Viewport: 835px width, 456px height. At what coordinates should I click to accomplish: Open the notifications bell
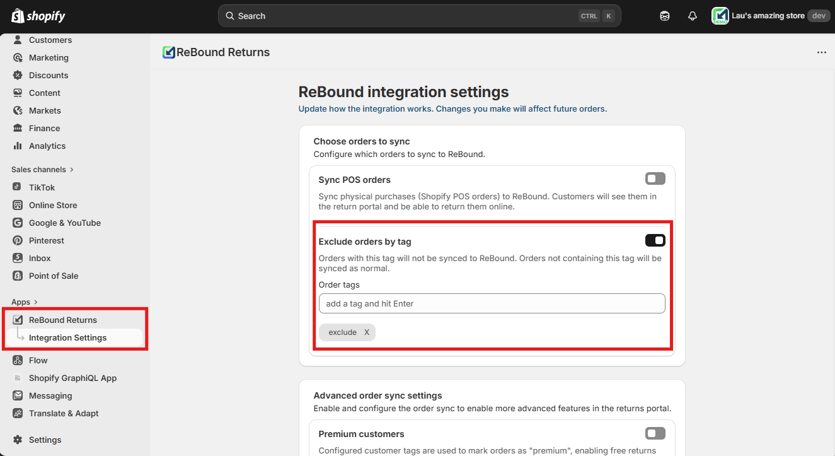click(693, 16)
